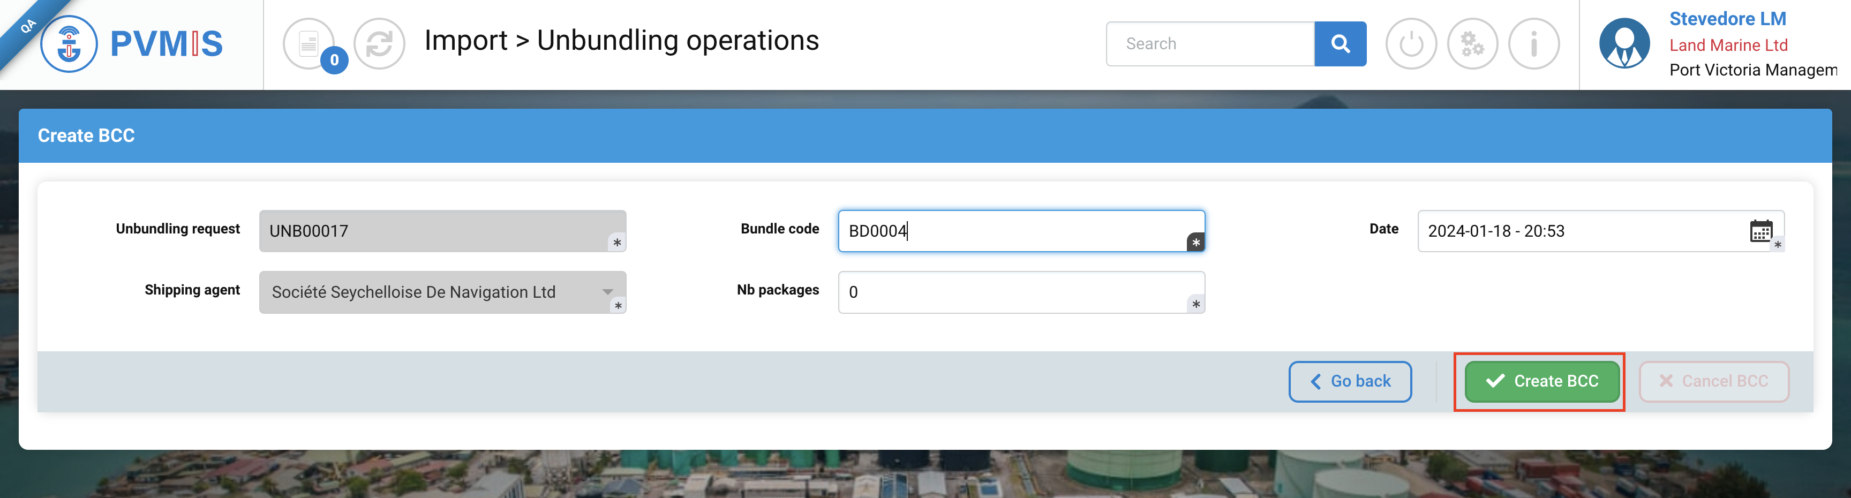Image resolution: width=1851 pixels, height=498 pixels.
Task: Click the user profile avatar
Action: tap(1624, 44)
